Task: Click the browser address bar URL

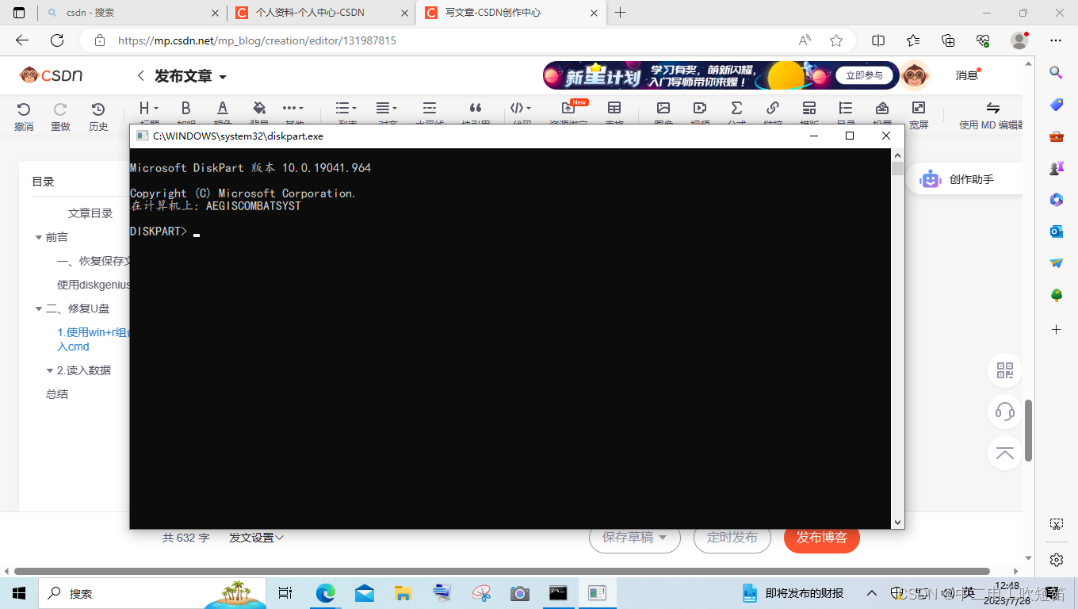Action: tap(257, 40)
